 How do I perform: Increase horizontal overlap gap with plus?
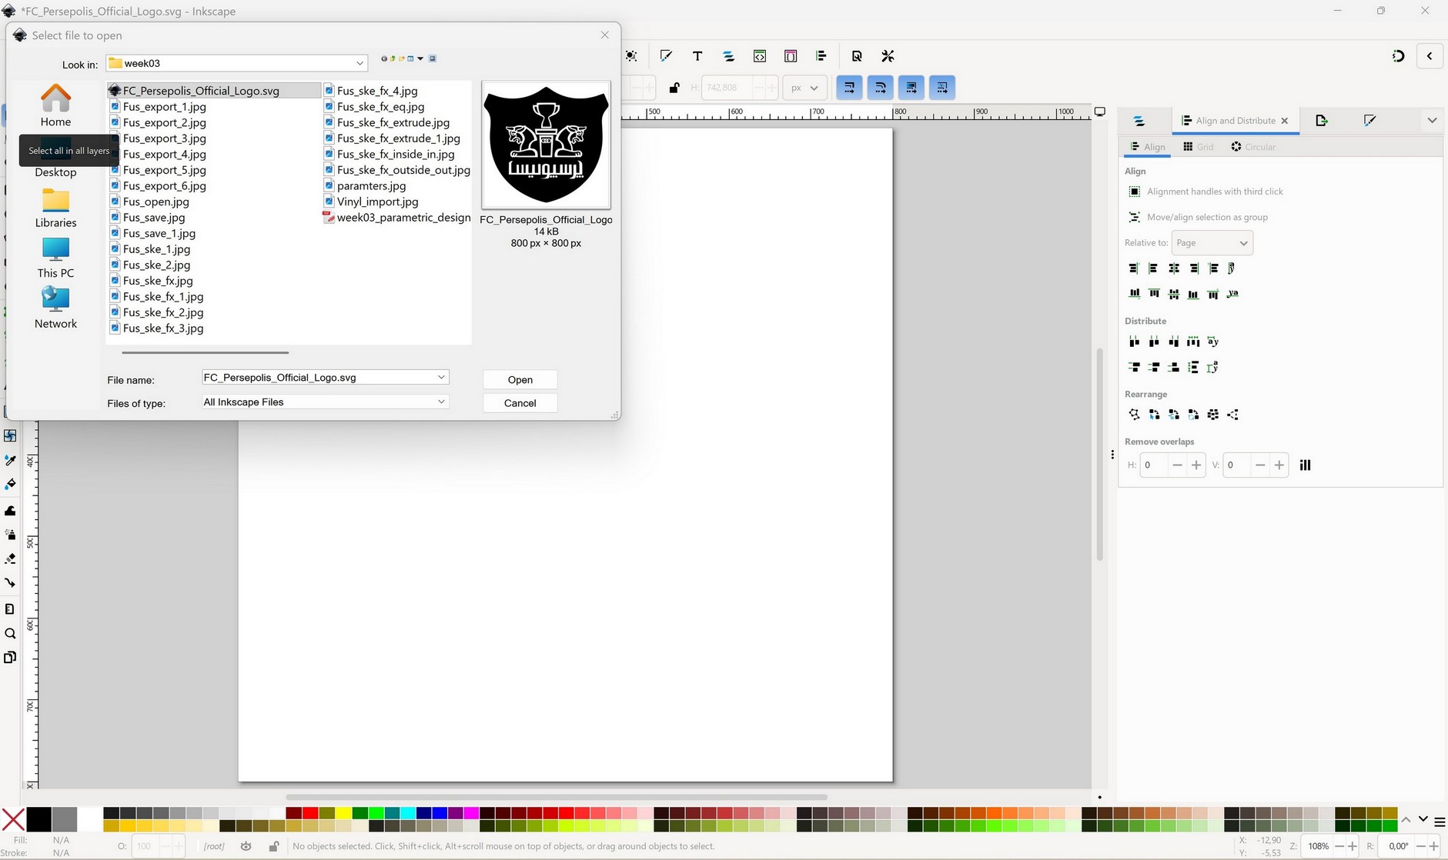1196,465
